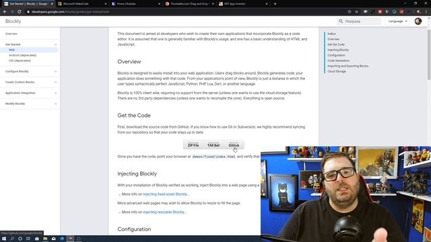Close the Microsoft MakeCode tab
The height and width of the screenshot is (242, 431).
point(106,4)
